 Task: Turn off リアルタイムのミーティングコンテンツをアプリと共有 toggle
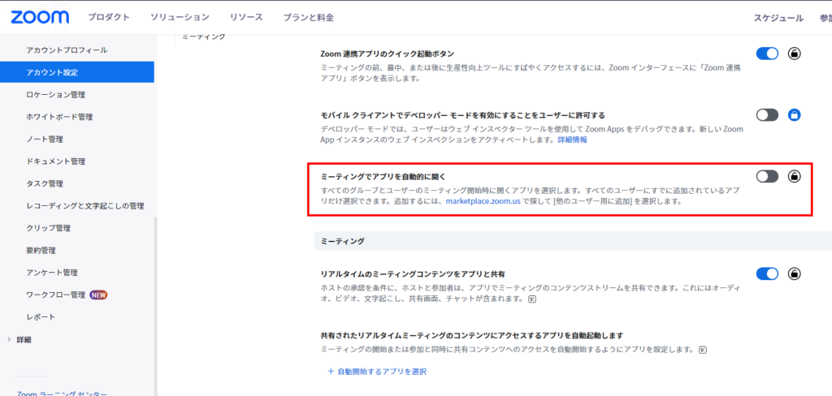[767, 274]
